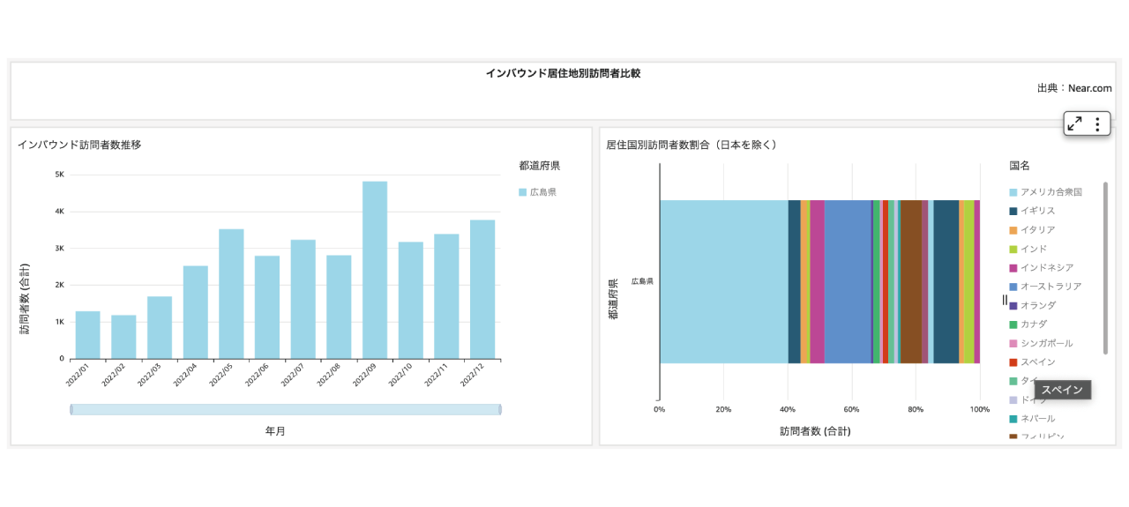The image size is (1129, 507).
Task: Click the large light-blue USA segment in stacked bar
Action: (723, 281)
